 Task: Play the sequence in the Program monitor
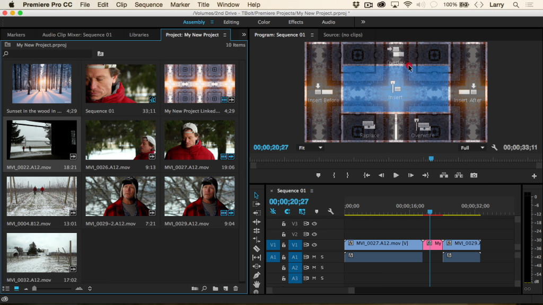pyautogui.click(x=396, y=175)
